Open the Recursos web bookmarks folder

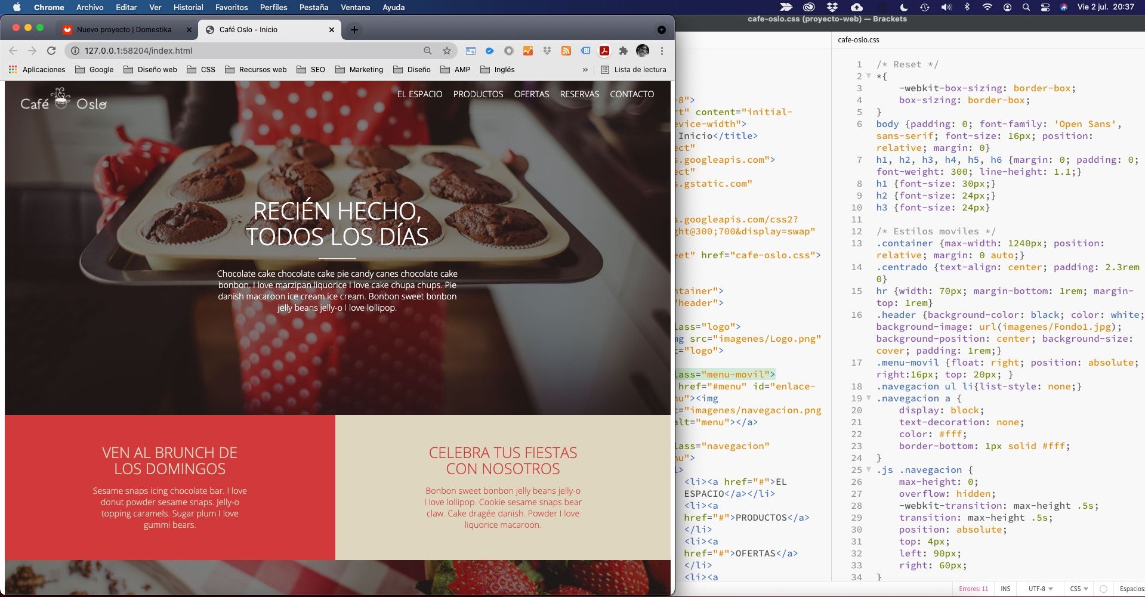click(x=256, y=70)
